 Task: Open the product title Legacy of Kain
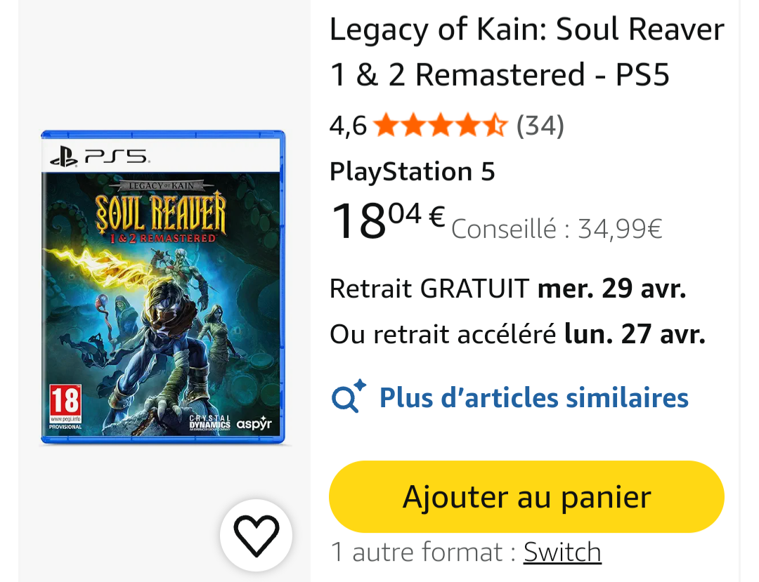point(527,52)
